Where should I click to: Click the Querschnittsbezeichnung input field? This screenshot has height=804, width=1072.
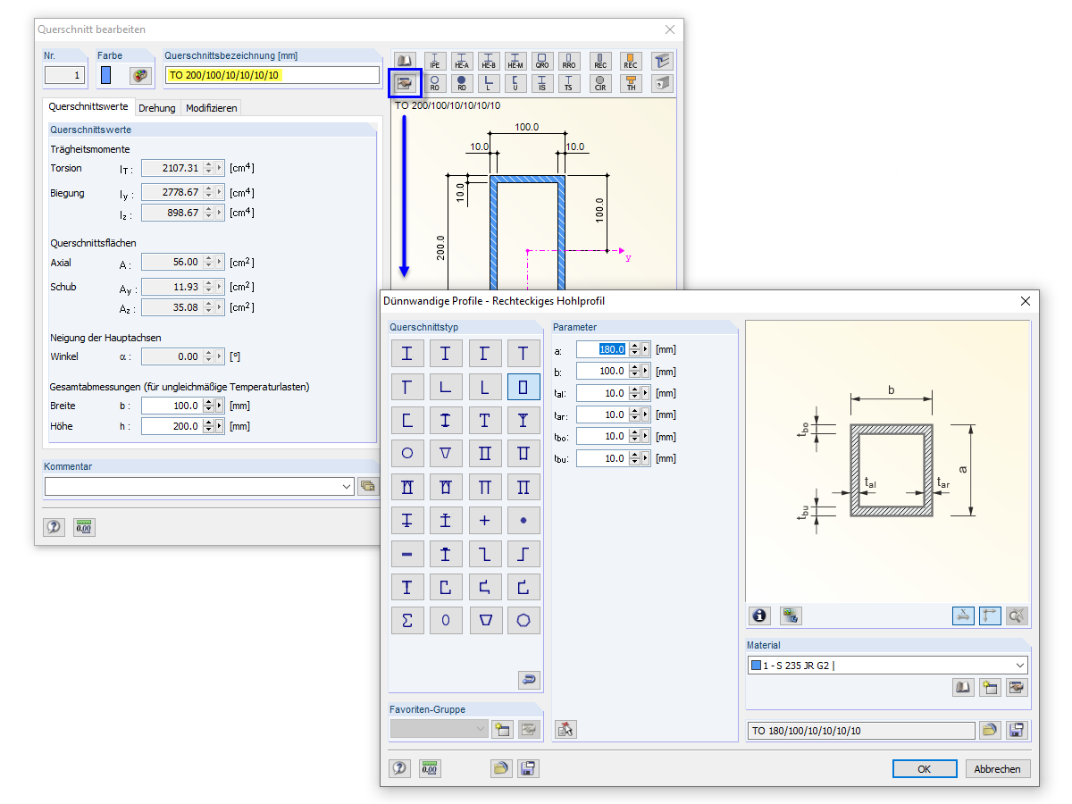272,75
